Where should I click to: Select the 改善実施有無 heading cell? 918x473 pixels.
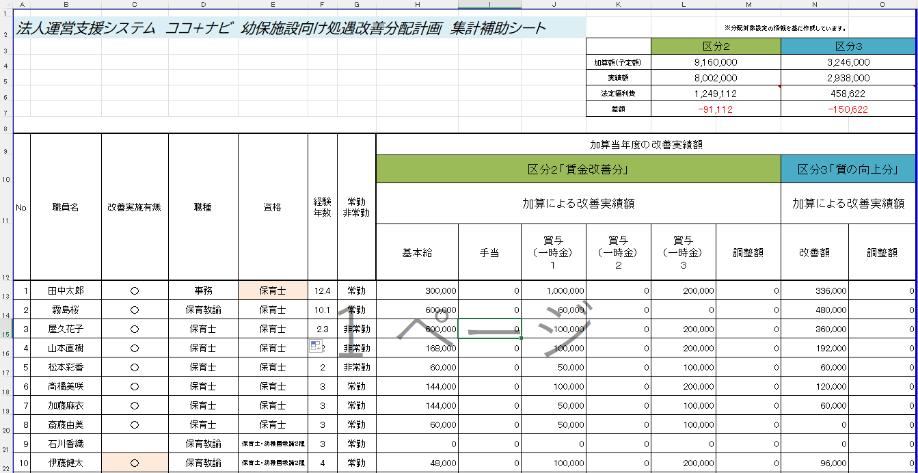pos(135,207)
